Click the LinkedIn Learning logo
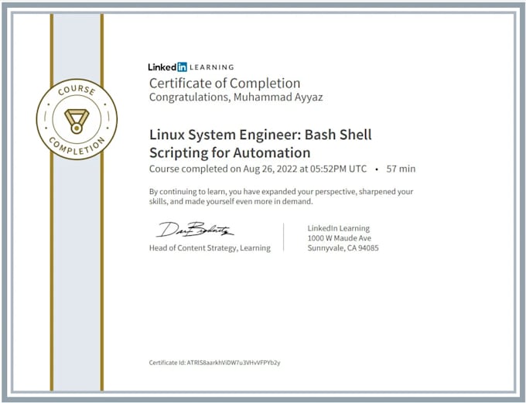526x403 pixels. point(191,67)
